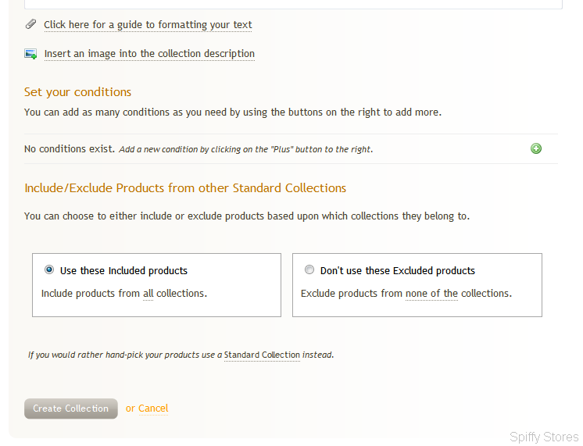The image size is (583, 446).
Task: Click the No conditions exist message row
Action: coord(291,149)
